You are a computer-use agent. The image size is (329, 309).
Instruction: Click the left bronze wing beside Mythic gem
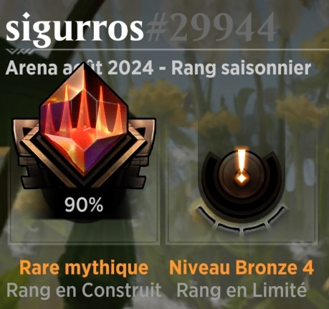click(29, 153)
